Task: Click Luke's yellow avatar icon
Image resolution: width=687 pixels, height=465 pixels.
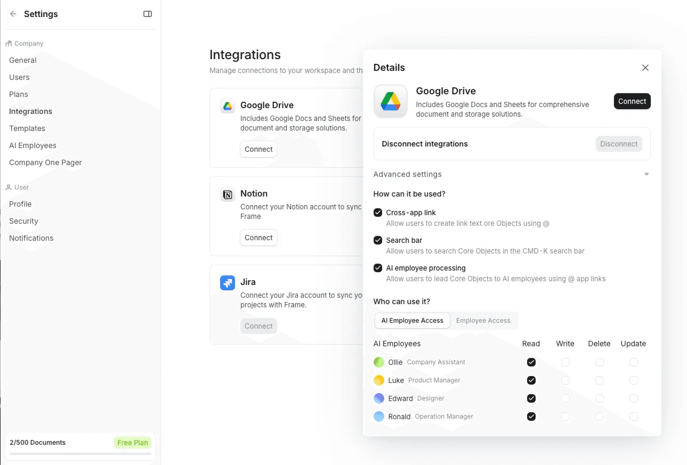Action: [379, 380]
